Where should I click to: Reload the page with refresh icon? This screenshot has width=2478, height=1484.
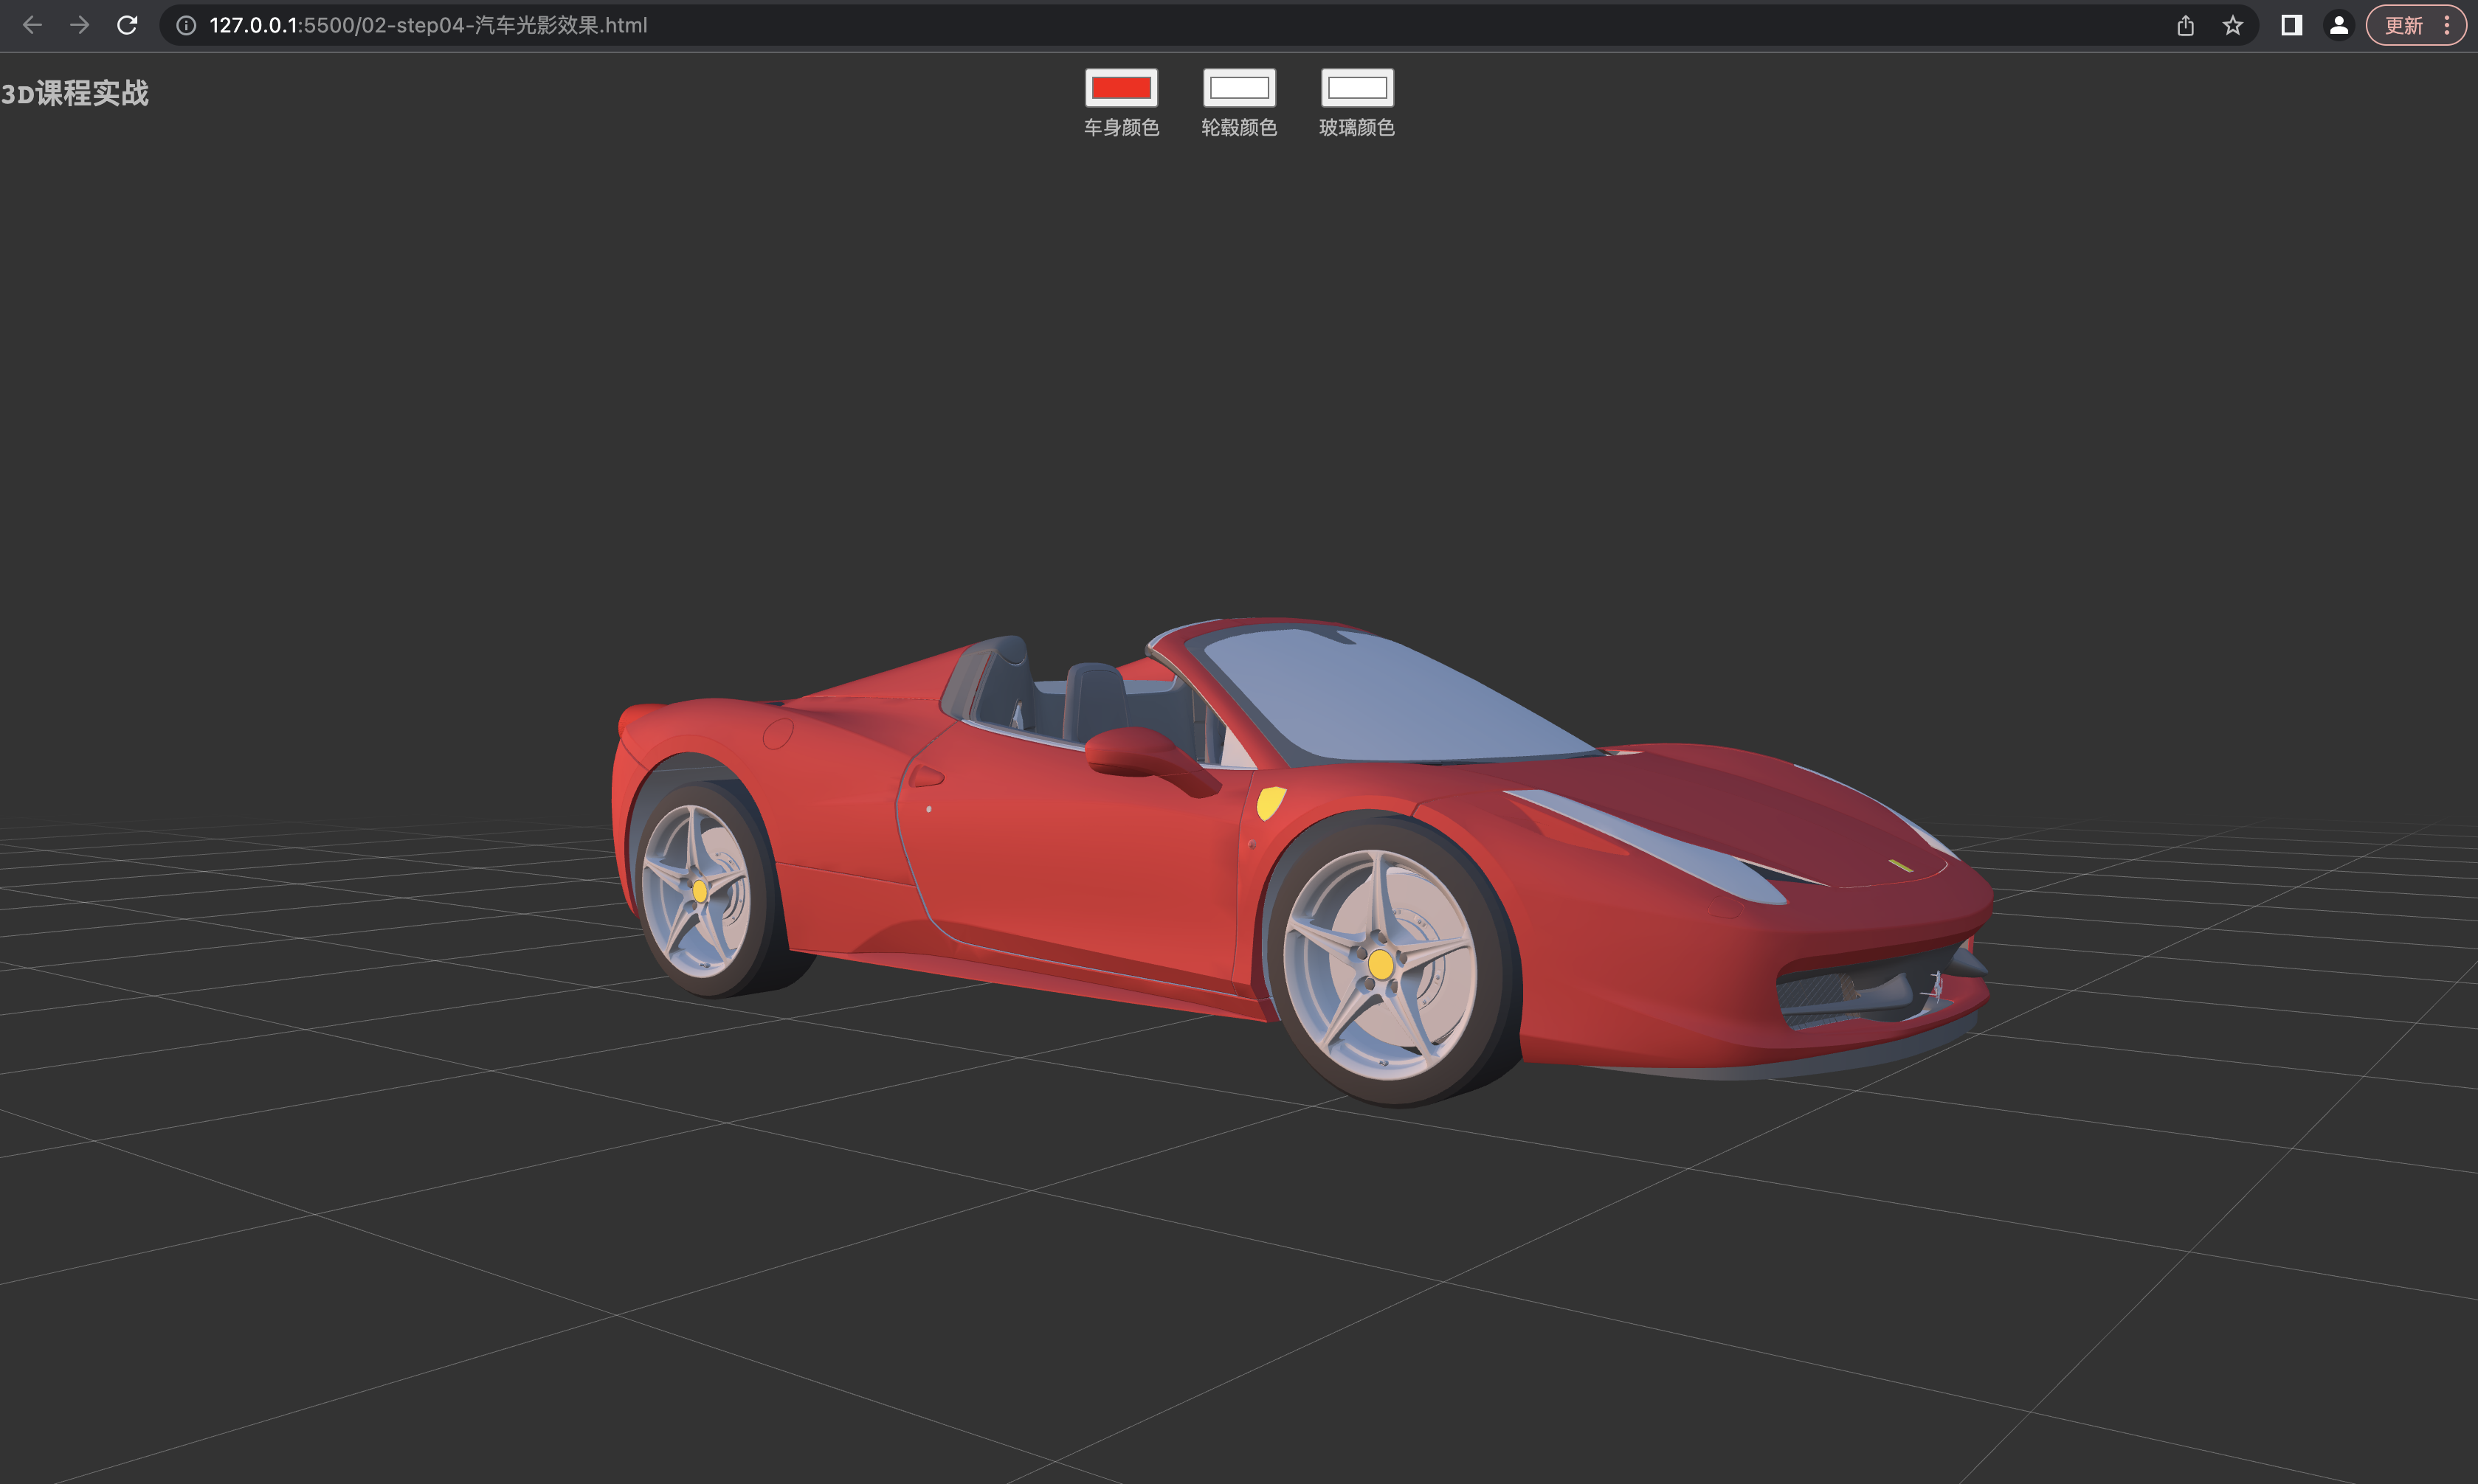coord(127,25)
